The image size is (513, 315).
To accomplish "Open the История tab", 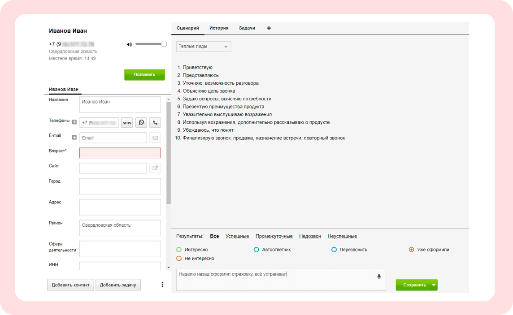I will click(x=219, y=28).
